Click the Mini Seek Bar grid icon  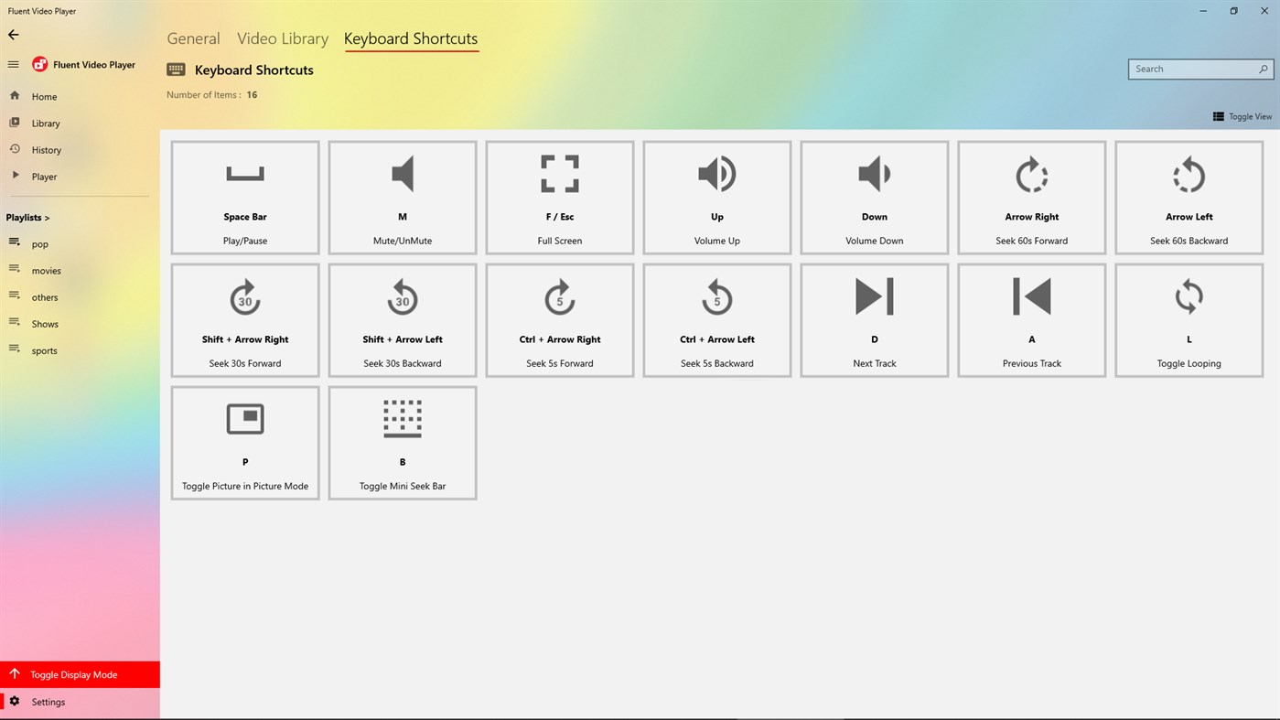(402, 418)
